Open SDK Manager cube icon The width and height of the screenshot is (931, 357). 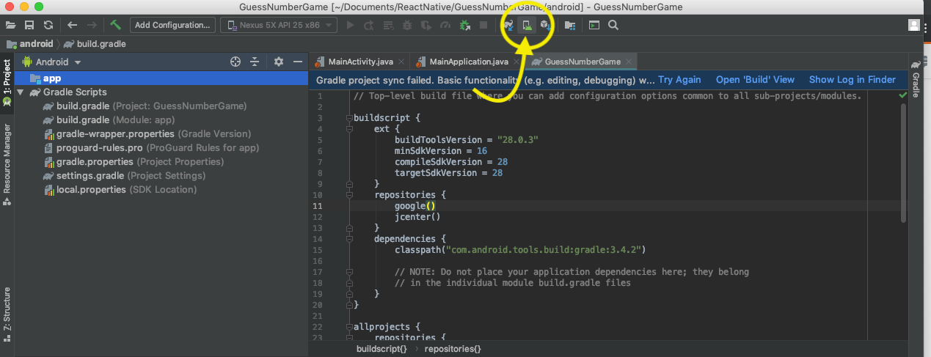coord(544,25)
